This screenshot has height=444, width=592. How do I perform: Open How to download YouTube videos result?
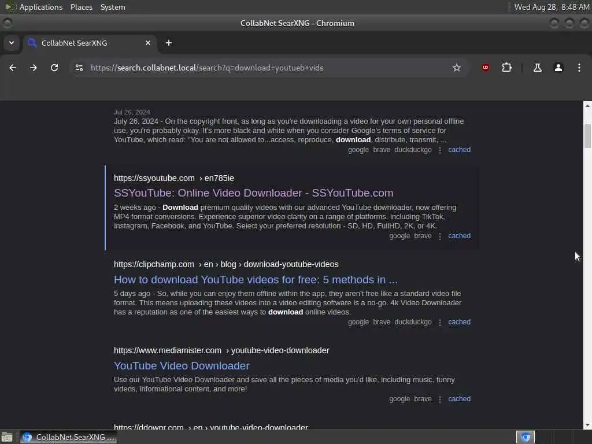click(x=256, y=280)
